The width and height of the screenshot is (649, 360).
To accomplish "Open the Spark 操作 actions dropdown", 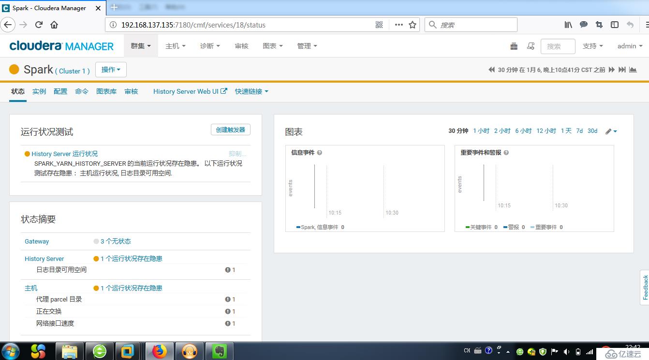I will pos(111,70).
